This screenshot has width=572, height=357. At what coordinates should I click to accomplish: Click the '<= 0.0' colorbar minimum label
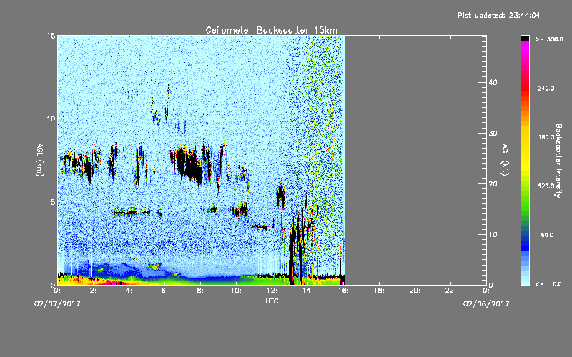(548, 284)
